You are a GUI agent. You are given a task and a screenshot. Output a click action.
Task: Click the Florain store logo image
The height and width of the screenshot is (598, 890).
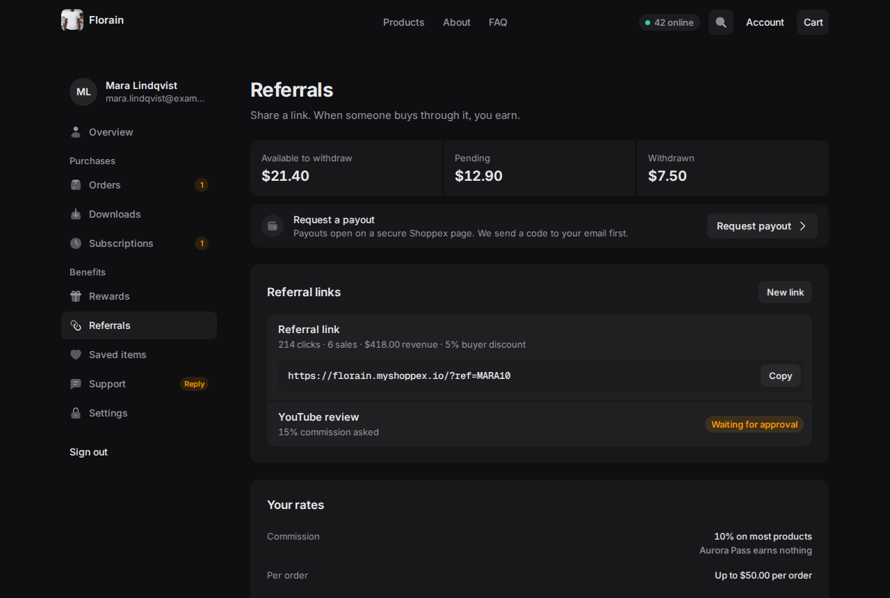[x=72, y=20]
